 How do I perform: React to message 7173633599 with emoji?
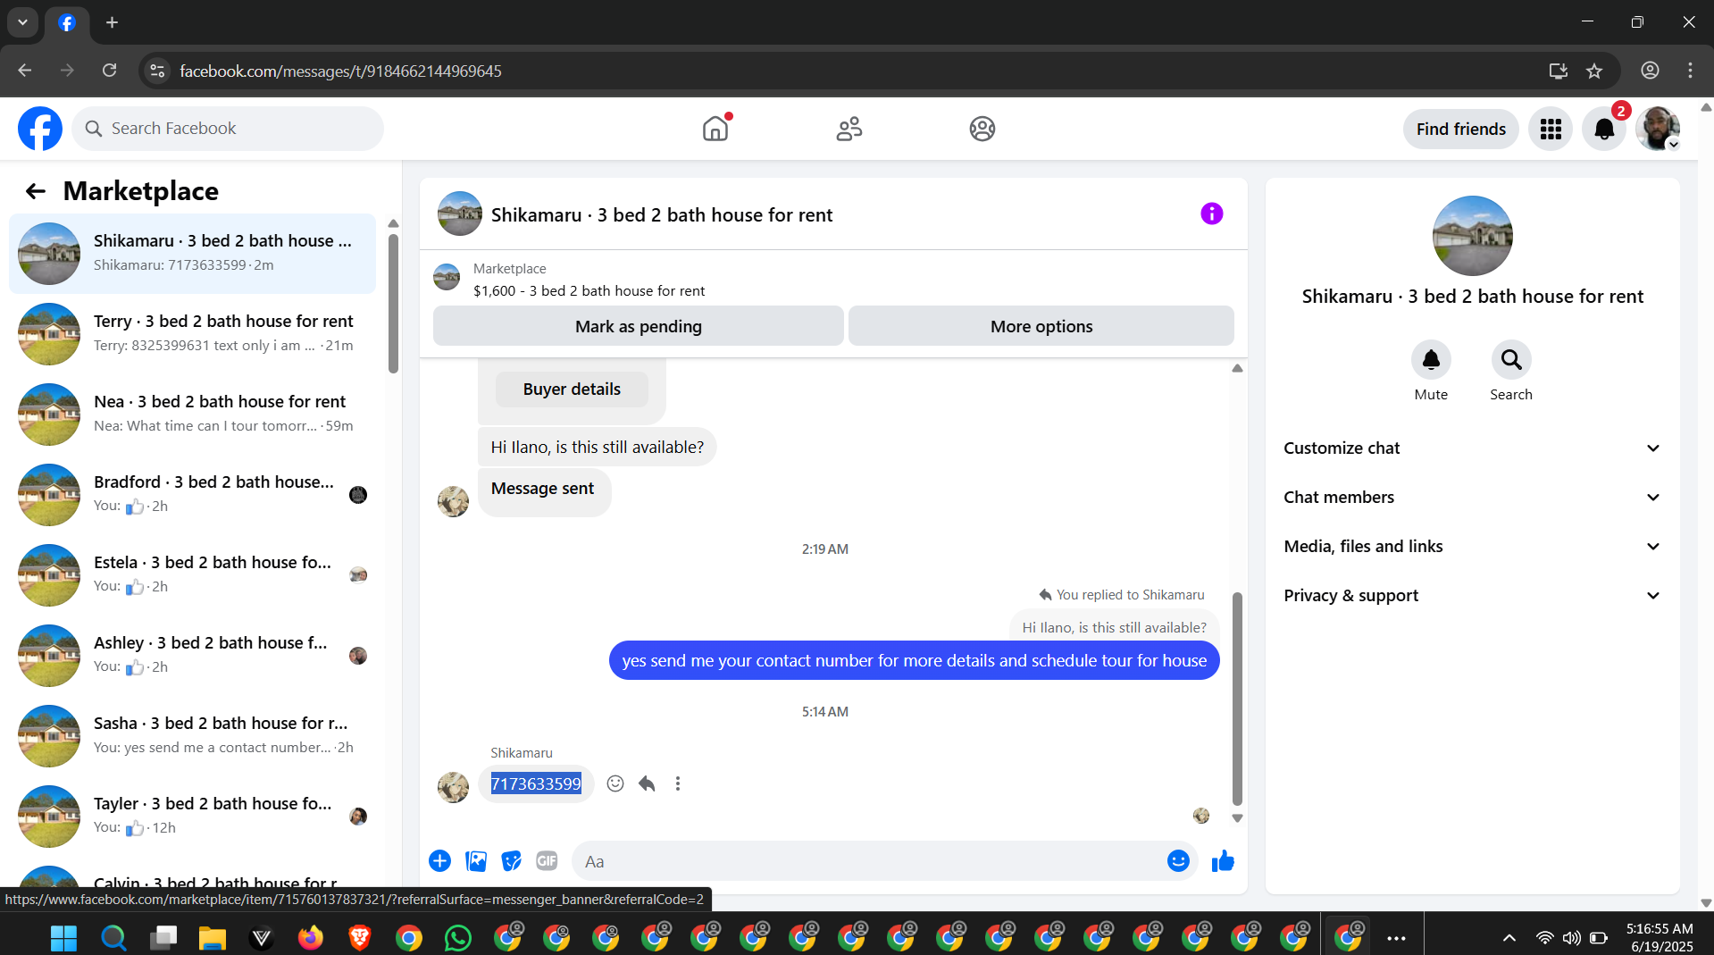pyautogui.click(x=615, y=783)
